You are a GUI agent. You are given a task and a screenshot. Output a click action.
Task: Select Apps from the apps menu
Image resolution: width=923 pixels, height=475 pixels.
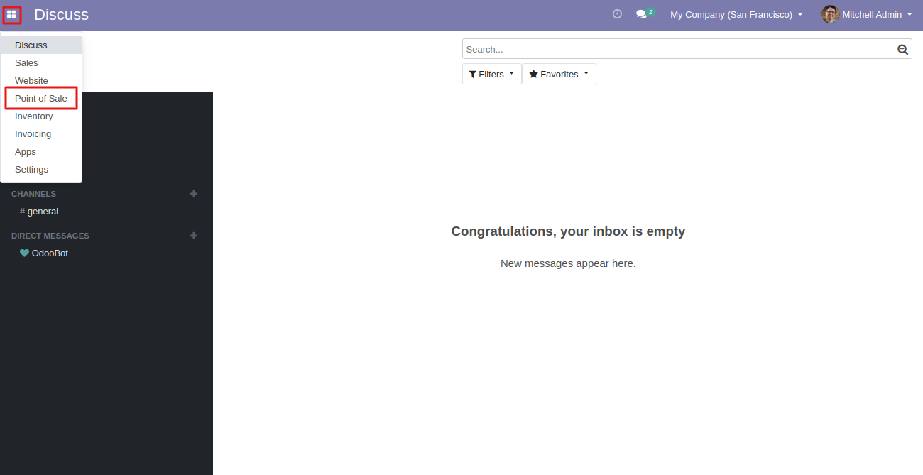coord(41,151)
